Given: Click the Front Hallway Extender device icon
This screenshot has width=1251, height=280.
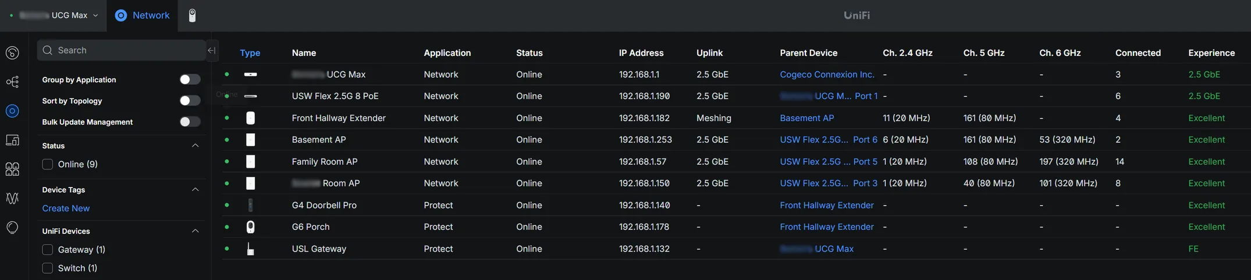Looking at the screenshot, I should coord(250,118).
